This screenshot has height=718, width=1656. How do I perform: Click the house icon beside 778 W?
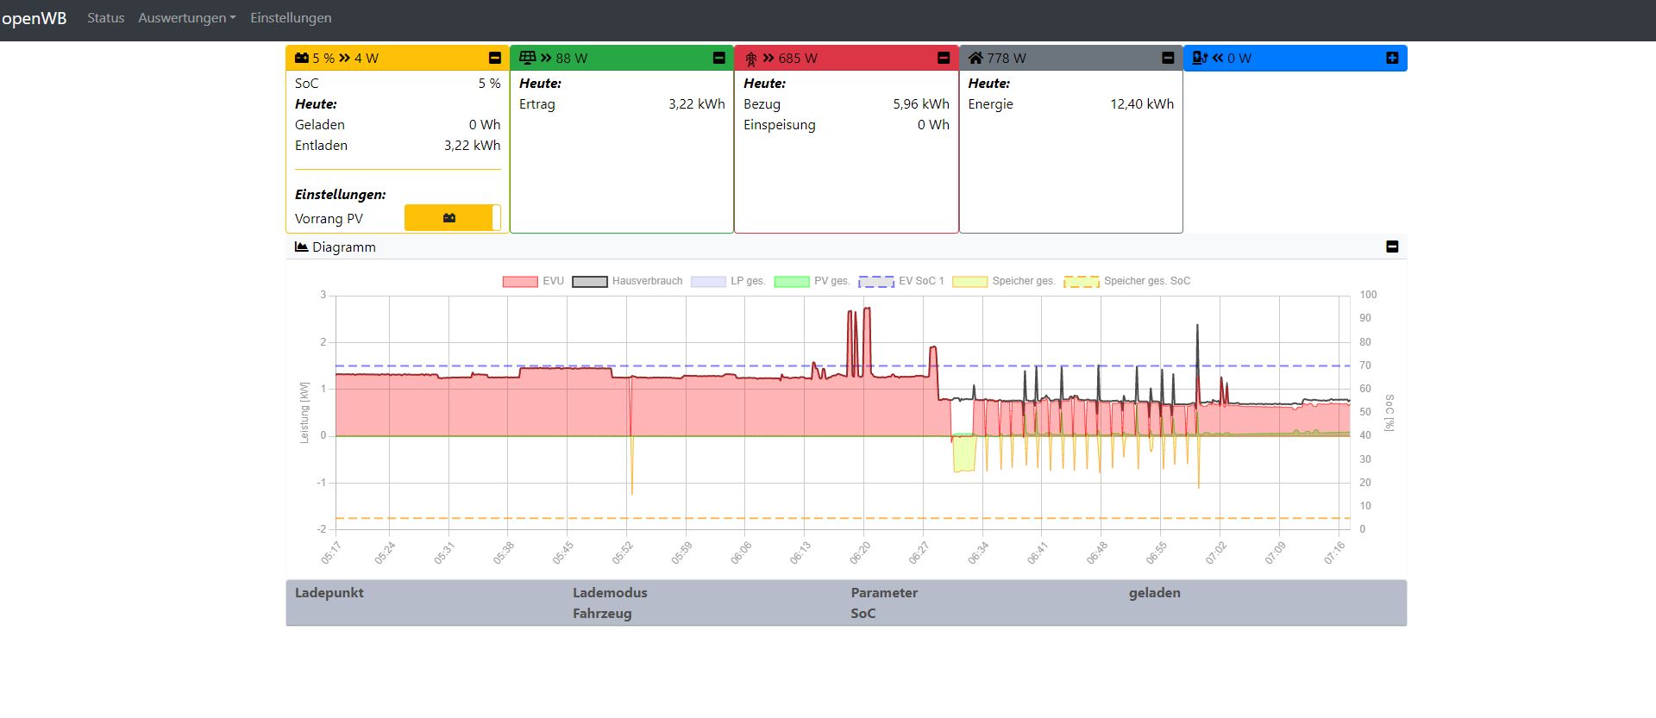point(975,58)
